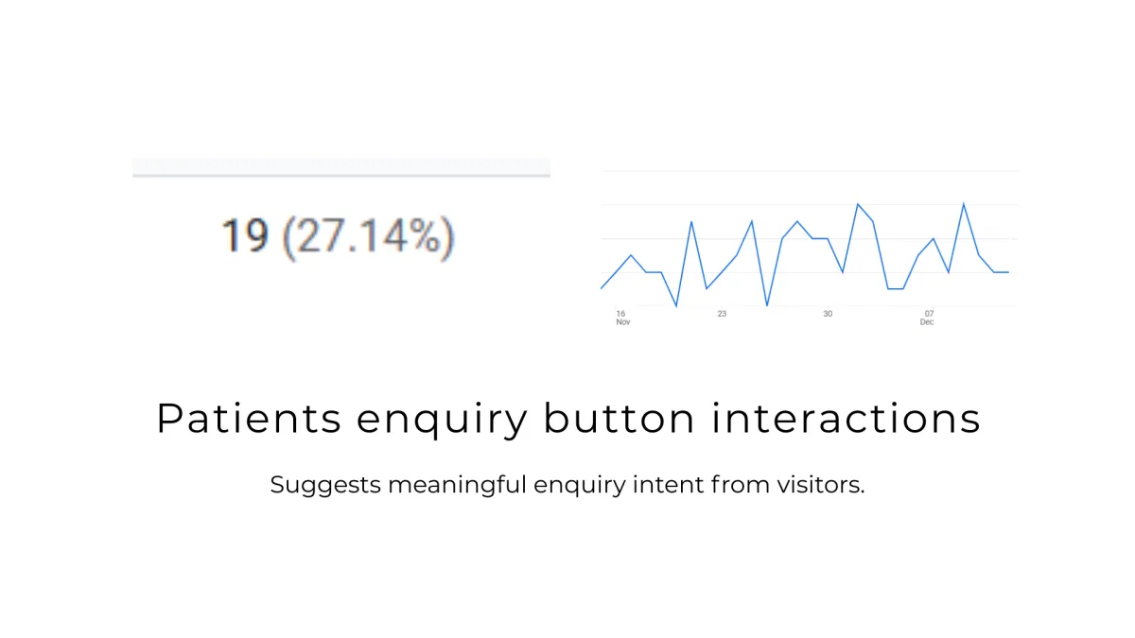Click the "30" date label on chart axis

point(828,314)
